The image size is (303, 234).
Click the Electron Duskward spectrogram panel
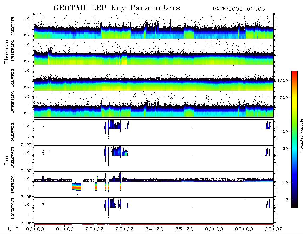pyautogui.click(x=154, y=52)
